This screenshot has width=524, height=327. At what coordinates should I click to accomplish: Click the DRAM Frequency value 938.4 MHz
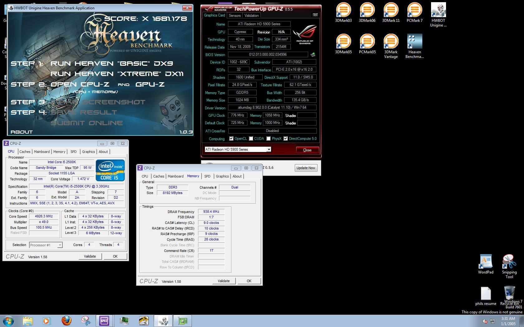tap(211, 211)
